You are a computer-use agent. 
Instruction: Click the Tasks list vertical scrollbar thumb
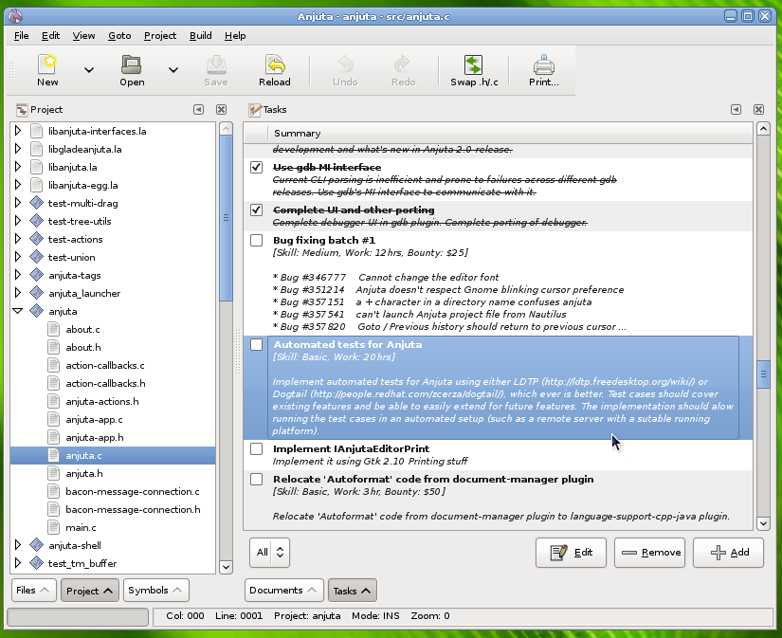763,374
